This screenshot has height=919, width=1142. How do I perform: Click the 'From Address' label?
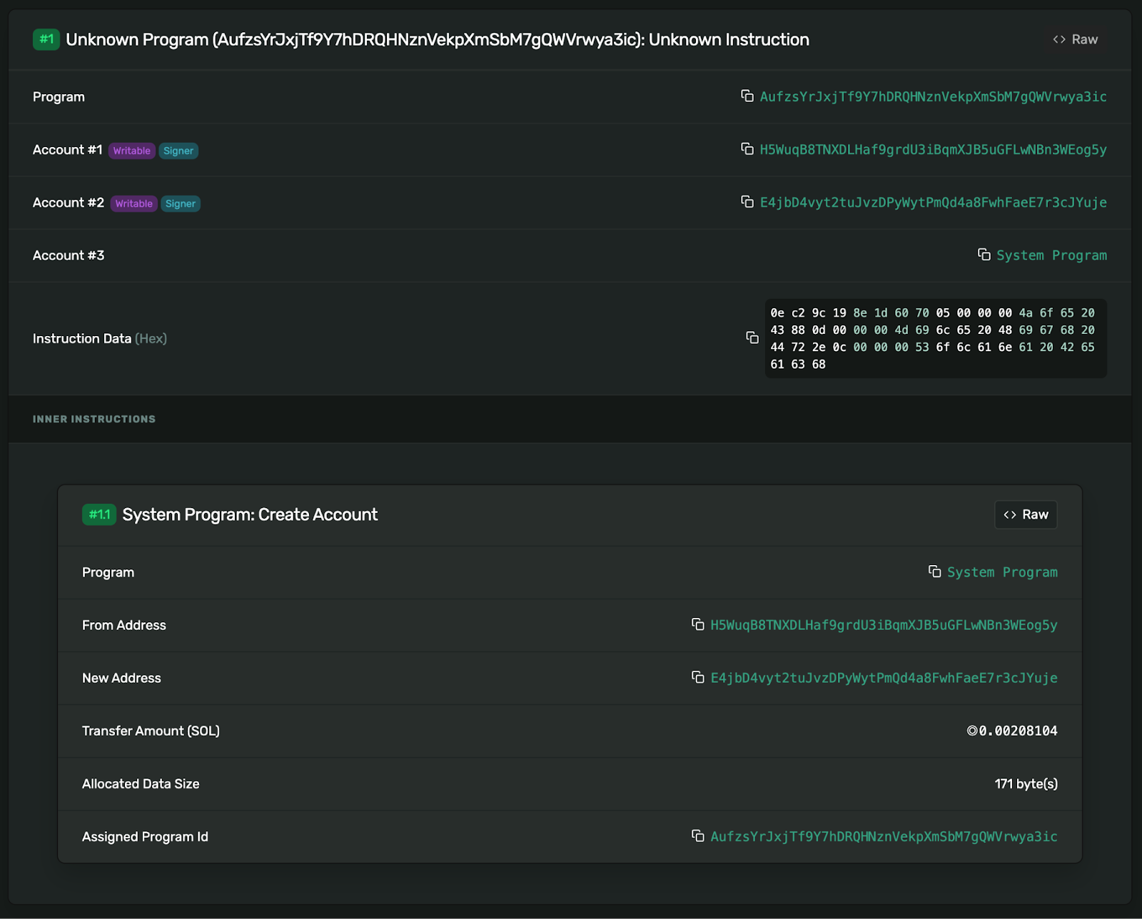click(x=124, y=625)
